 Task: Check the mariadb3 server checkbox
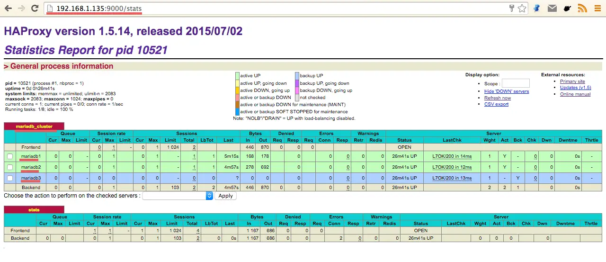10,178
